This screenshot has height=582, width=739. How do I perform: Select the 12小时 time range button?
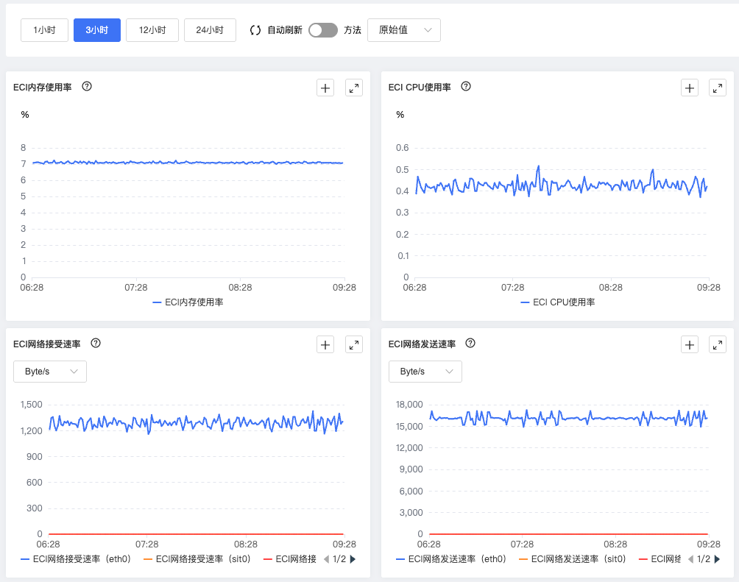click(152, 30)
